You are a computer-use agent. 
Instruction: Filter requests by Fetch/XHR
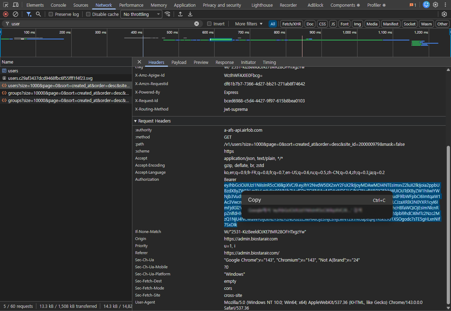tap(291, 24)
